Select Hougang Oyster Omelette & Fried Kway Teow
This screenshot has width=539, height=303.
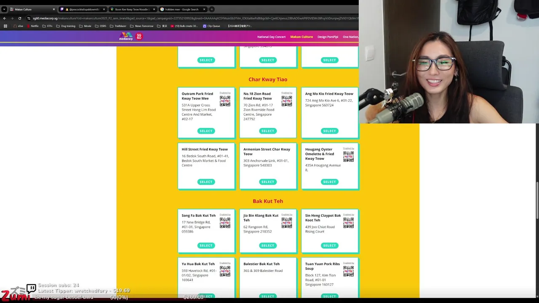pyautogui.click(x=329, y=182)
